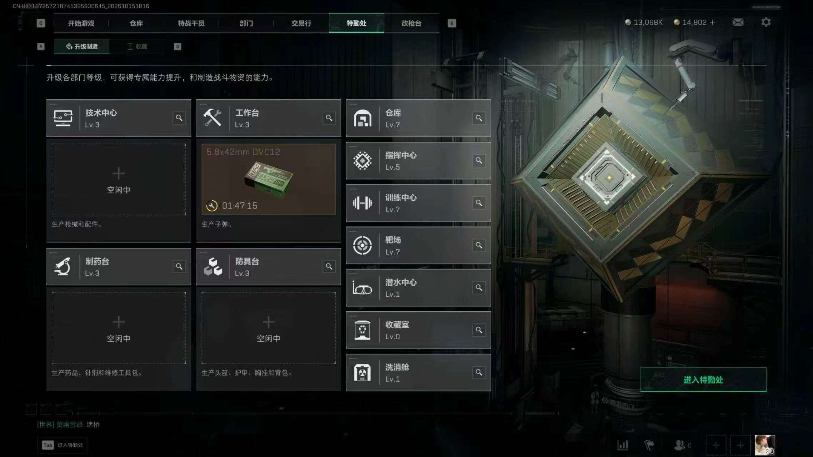The width and height of the screenshot is (813, 457).
Task: Click the statistics bar chart icon
Action: pyautogui.click(x=623, y=445)
